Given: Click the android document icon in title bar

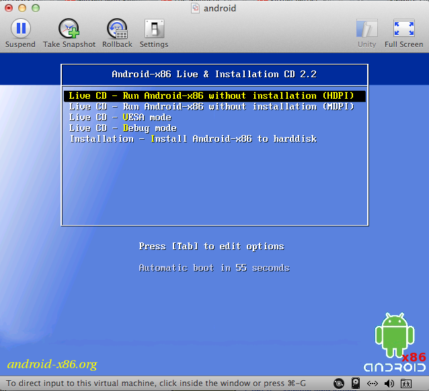Looking at the screenshot, I should [x=195, y=8].
